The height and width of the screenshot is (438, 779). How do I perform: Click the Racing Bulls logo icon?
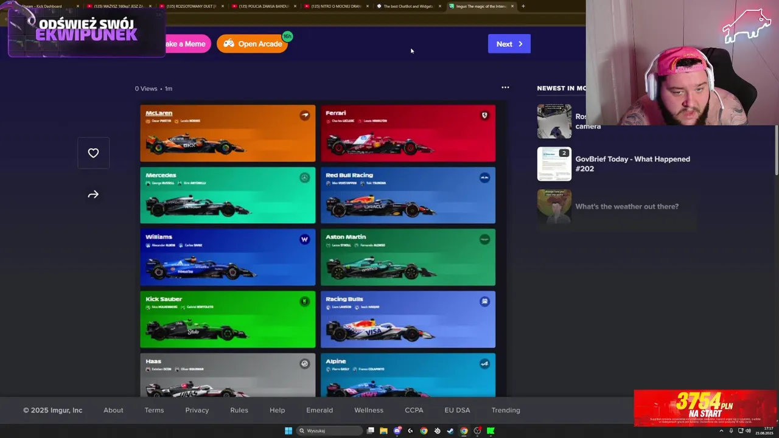tap(484, 302)
